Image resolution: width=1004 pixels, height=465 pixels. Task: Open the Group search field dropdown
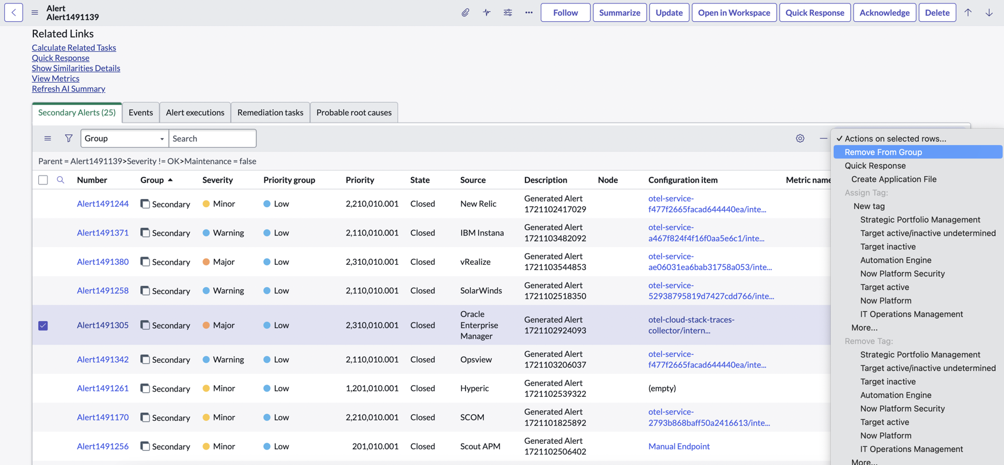(124, 139)
